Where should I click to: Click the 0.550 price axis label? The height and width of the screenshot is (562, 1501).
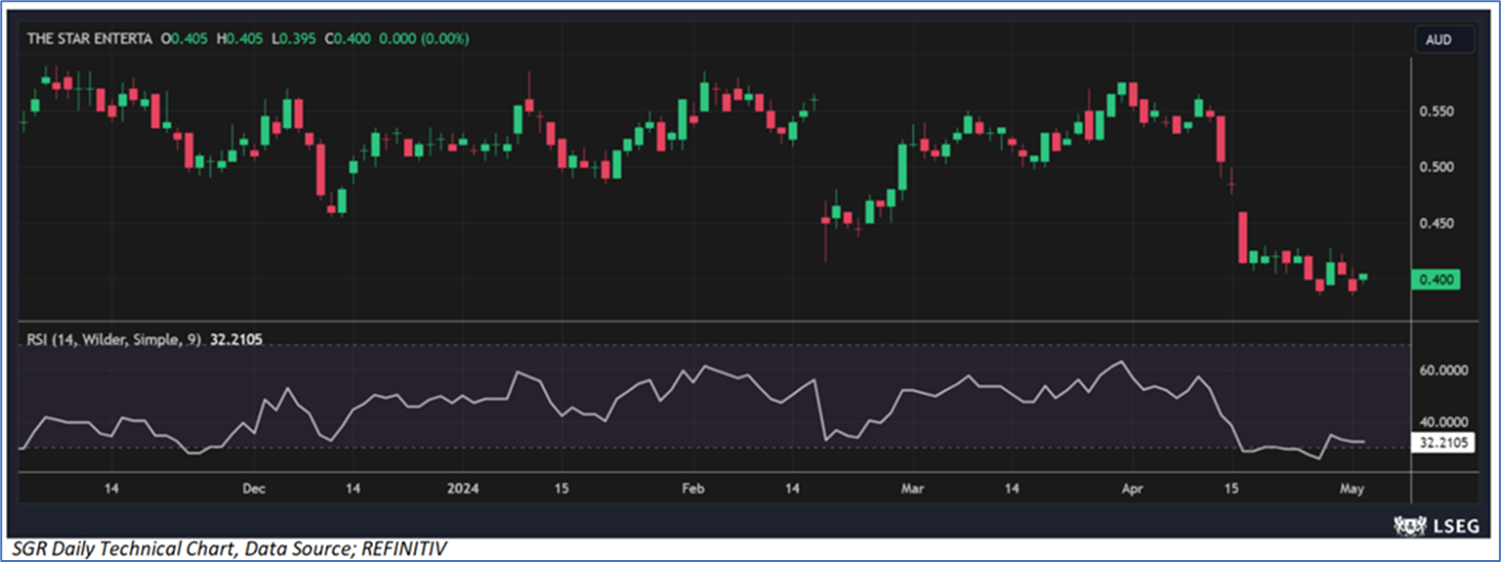coord(1438,111)
